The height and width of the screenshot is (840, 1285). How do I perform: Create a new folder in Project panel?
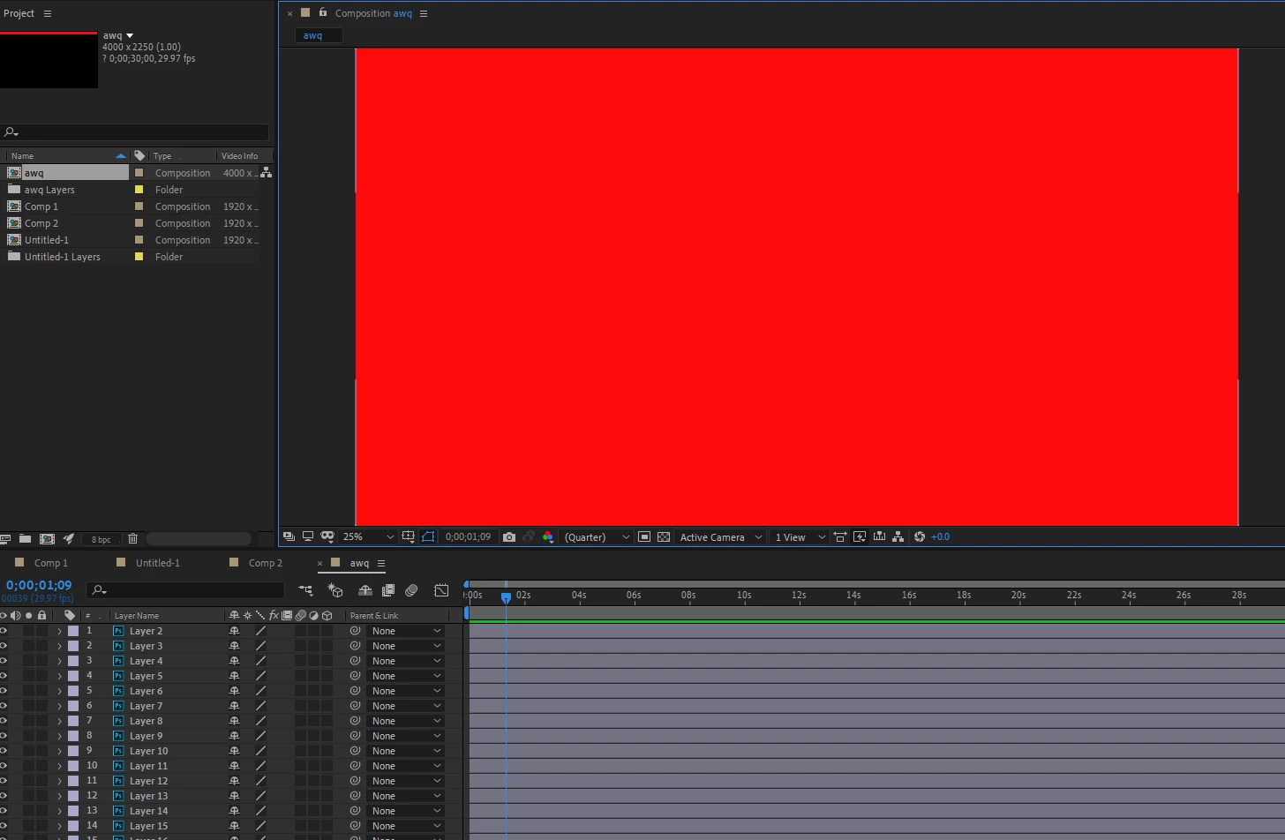click(25, 538)
